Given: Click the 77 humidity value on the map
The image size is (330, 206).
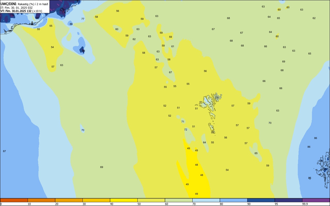Looking at the screenshot, I should click(x=83, y=19).
